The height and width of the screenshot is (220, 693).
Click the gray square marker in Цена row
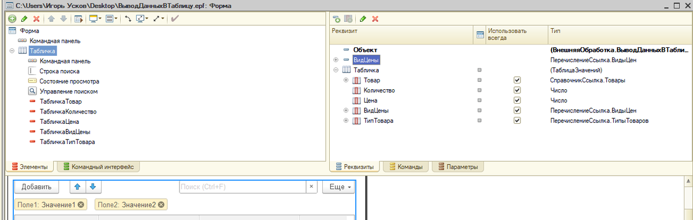[479, 100]
